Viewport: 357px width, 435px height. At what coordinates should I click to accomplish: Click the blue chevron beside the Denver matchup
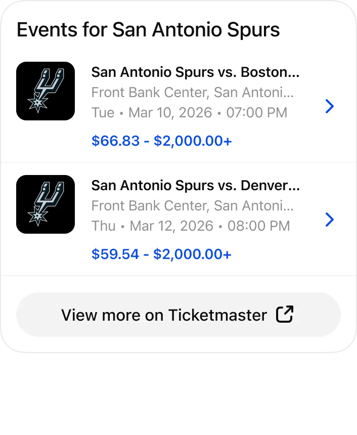point(330,220)
